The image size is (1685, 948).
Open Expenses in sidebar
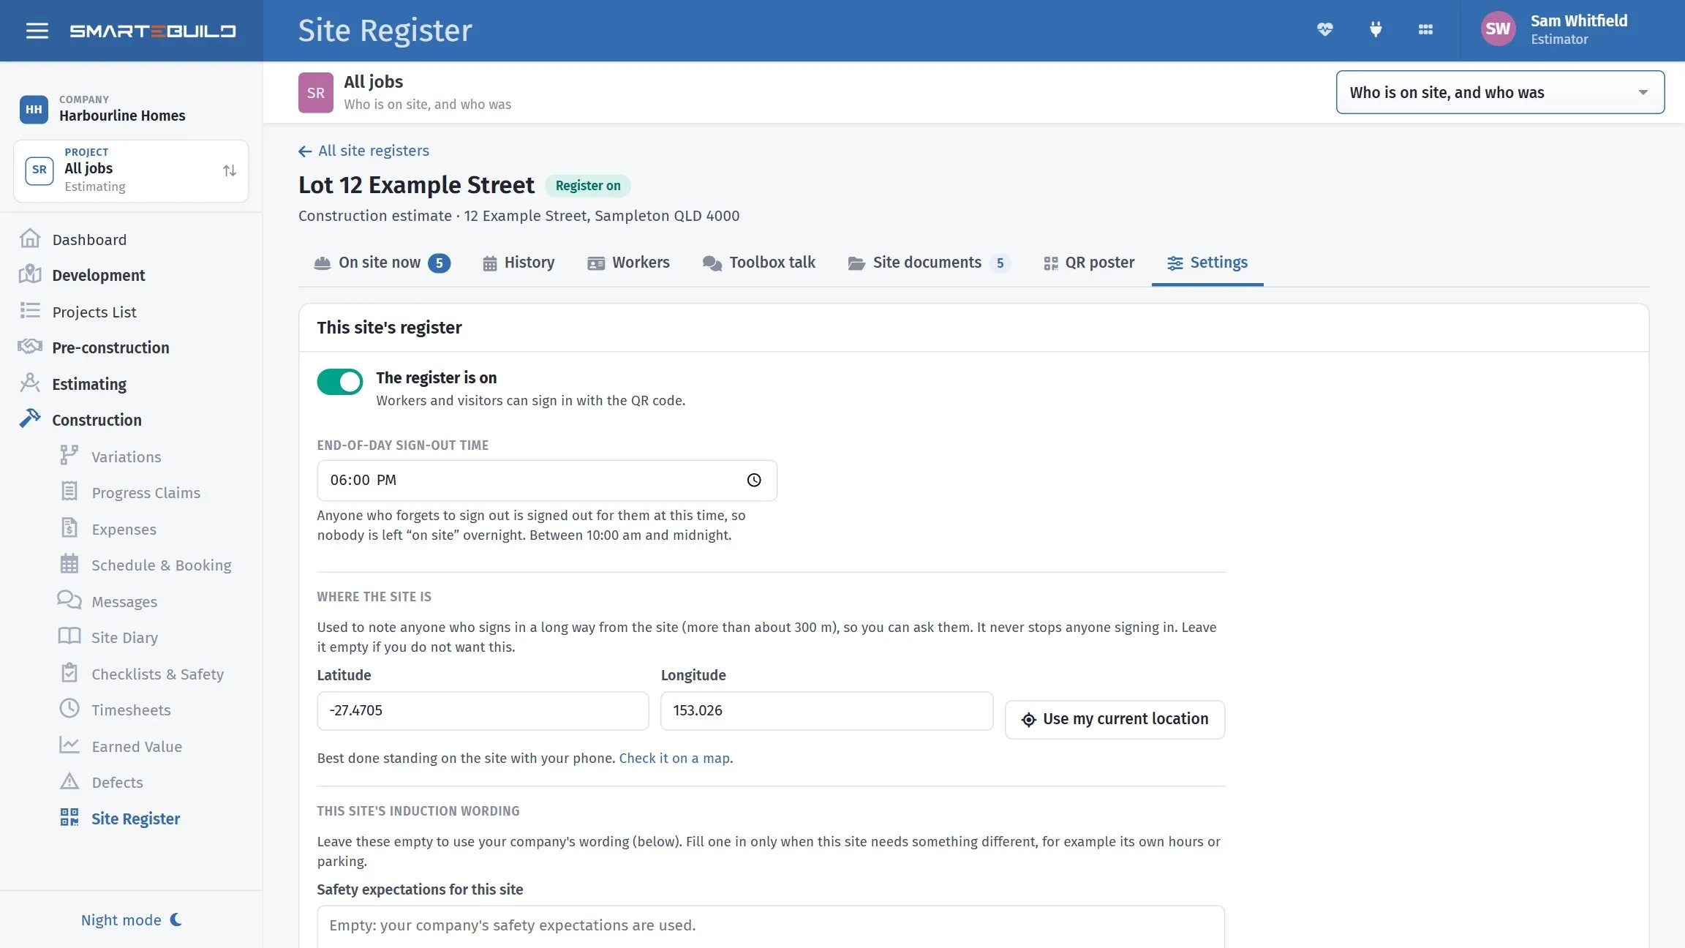(124, 529)
